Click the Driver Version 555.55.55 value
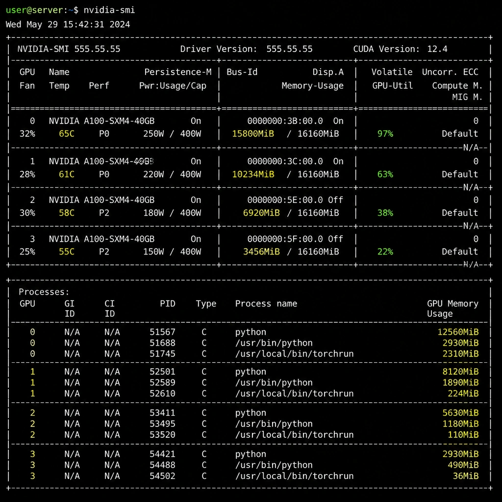Viewport: 502px width, 502px height. 289,49
